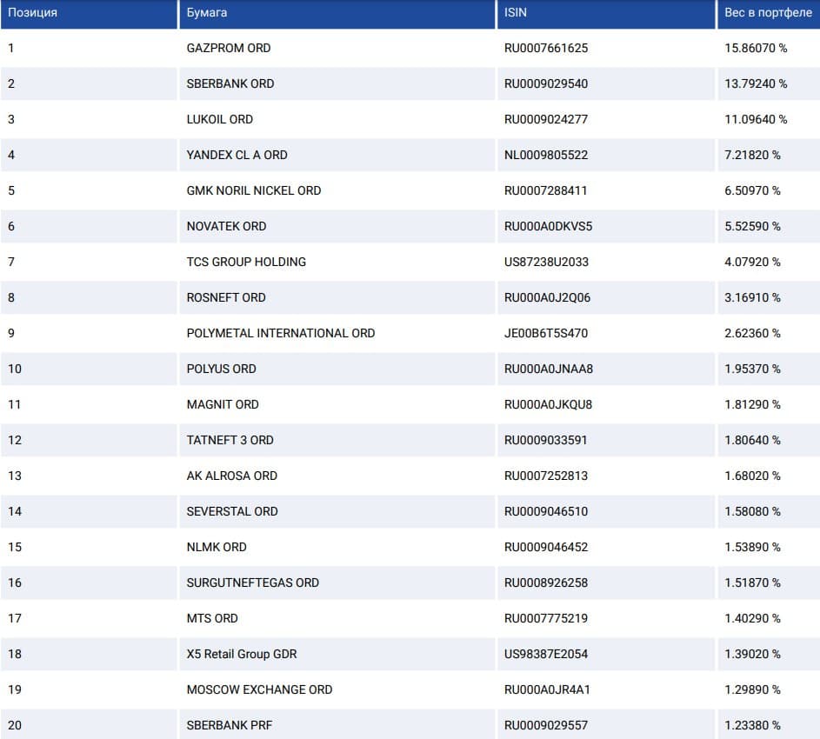Click ISIN JE00B6T5S470

click(x=546, y=333)
